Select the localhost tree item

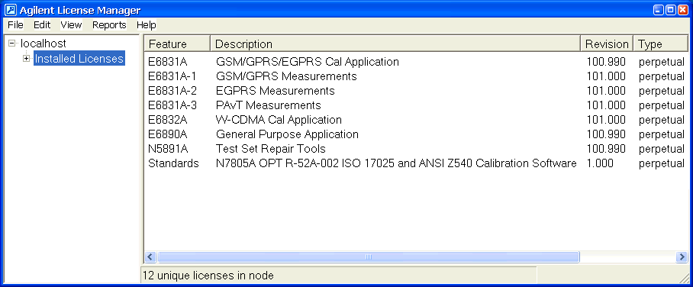click(44, 44)
